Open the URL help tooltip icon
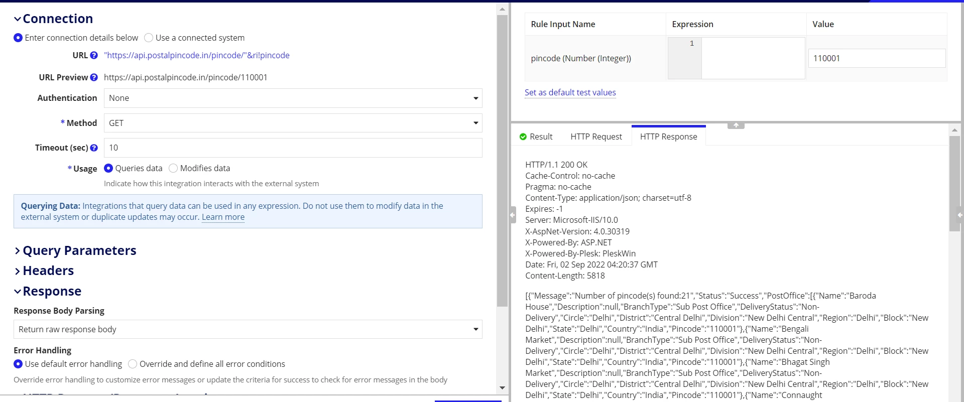The width and height of the screenshot is (964, 402). click(x=94, y=55)
